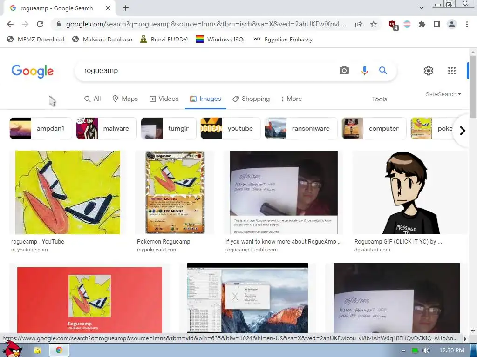This screenshot has height=357, width=477.
Task: Show hidden tray icons arrow
Action: (403, 350)
